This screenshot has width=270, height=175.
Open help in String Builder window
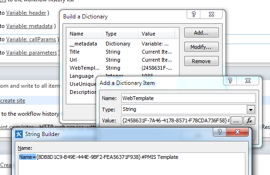click(219, 132)
